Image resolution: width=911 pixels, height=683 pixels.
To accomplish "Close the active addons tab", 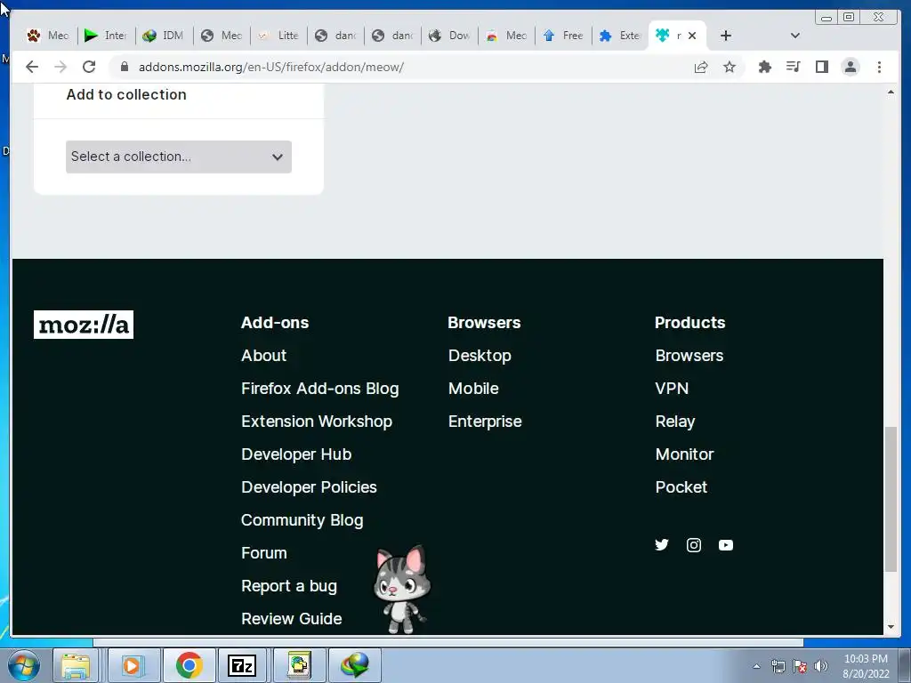I will tap(692, 36).
